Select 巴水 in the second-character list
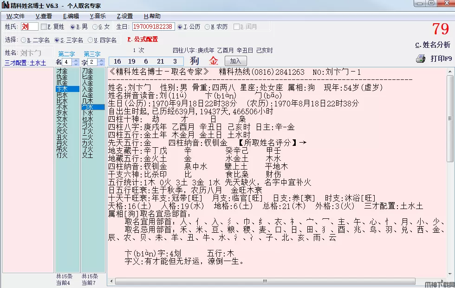455x288 pixels. click(62, 95)
